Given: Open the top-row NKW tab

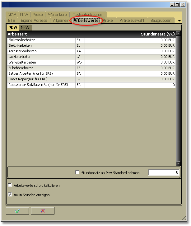Looking at the screenshot, I should 12,15.
